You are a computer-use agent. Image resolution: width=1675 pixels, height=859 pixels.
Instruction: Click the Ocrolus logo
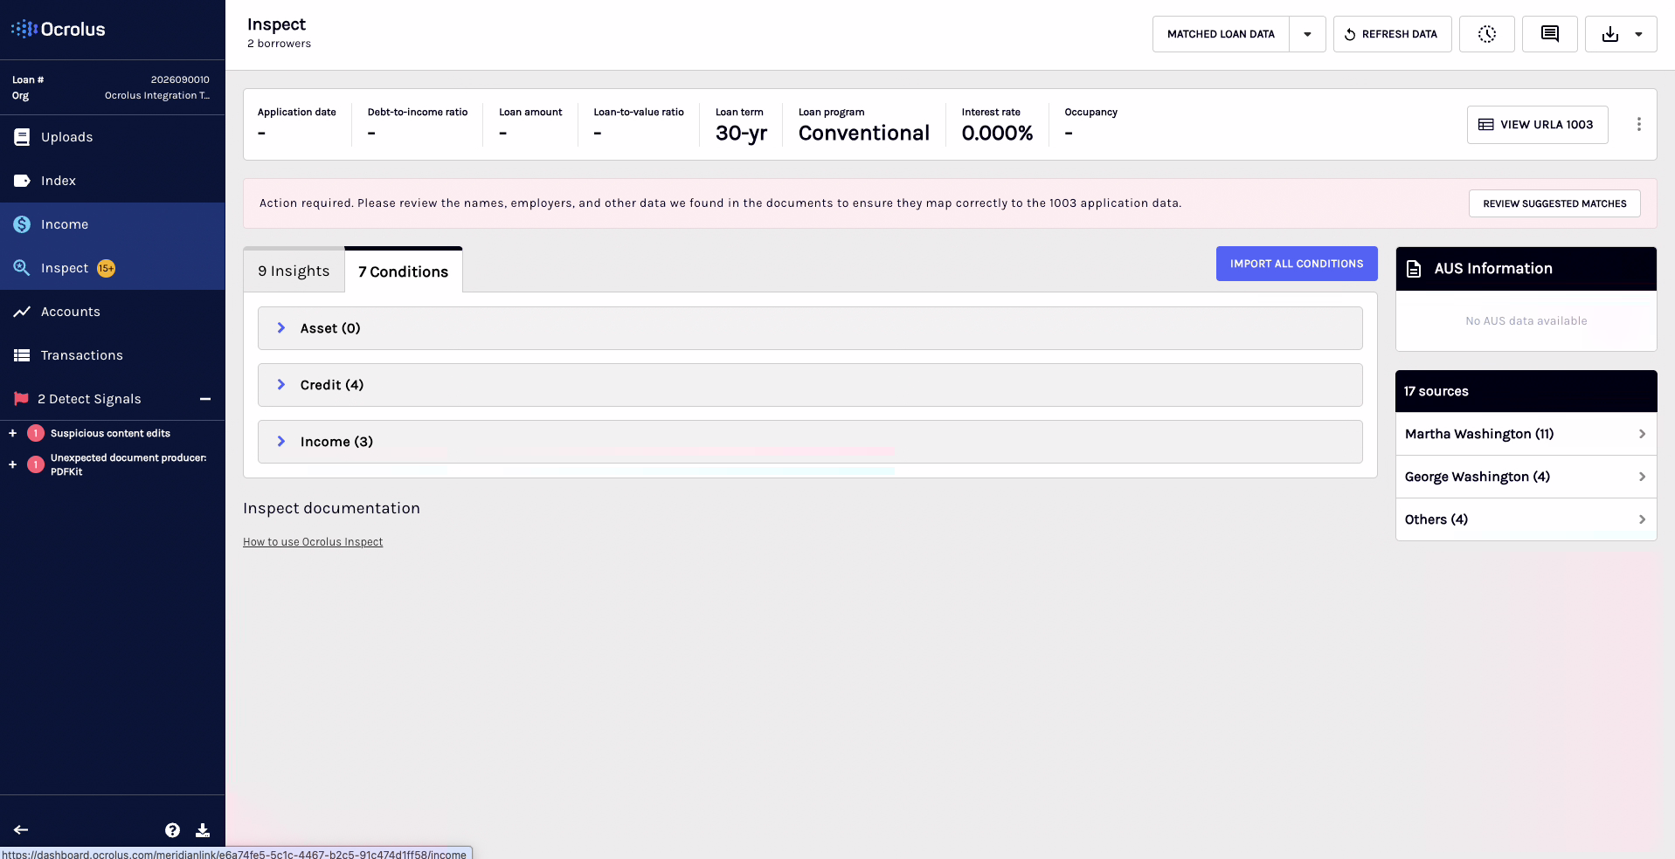(x=59, y=29)
